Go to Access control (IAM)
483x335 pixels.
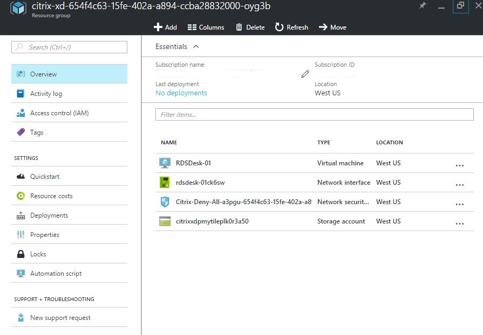(x=59, y=113)
